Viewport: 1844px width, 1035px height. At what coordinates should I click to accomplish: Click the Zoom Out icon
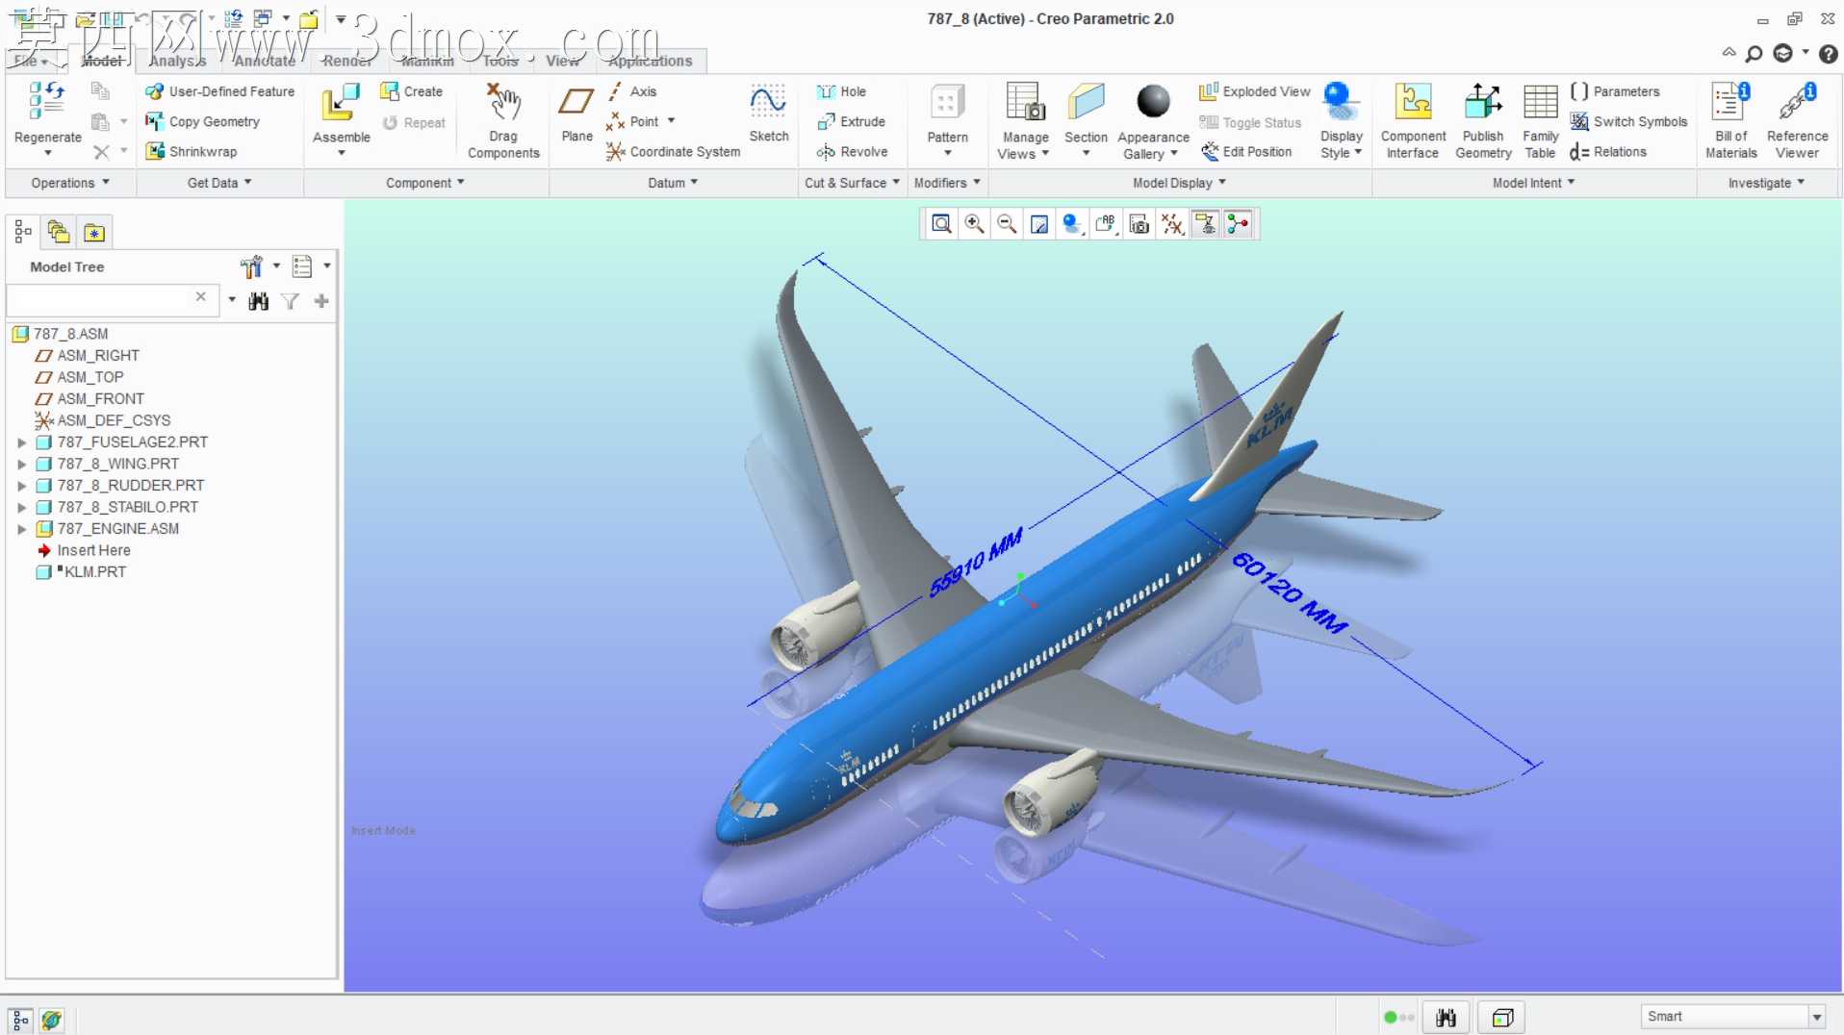[1007, 224]
